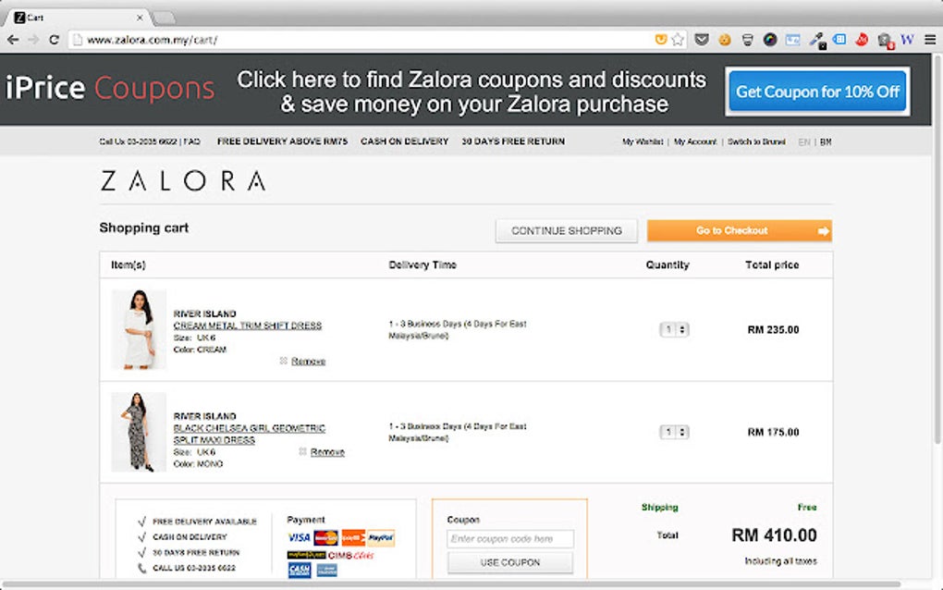Open Black Chelsea Girl Geometric Split Maxi Dress link

click(x=249, y=434)
